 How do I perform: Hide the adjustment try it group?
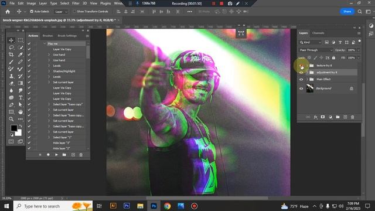click(301, 73)
